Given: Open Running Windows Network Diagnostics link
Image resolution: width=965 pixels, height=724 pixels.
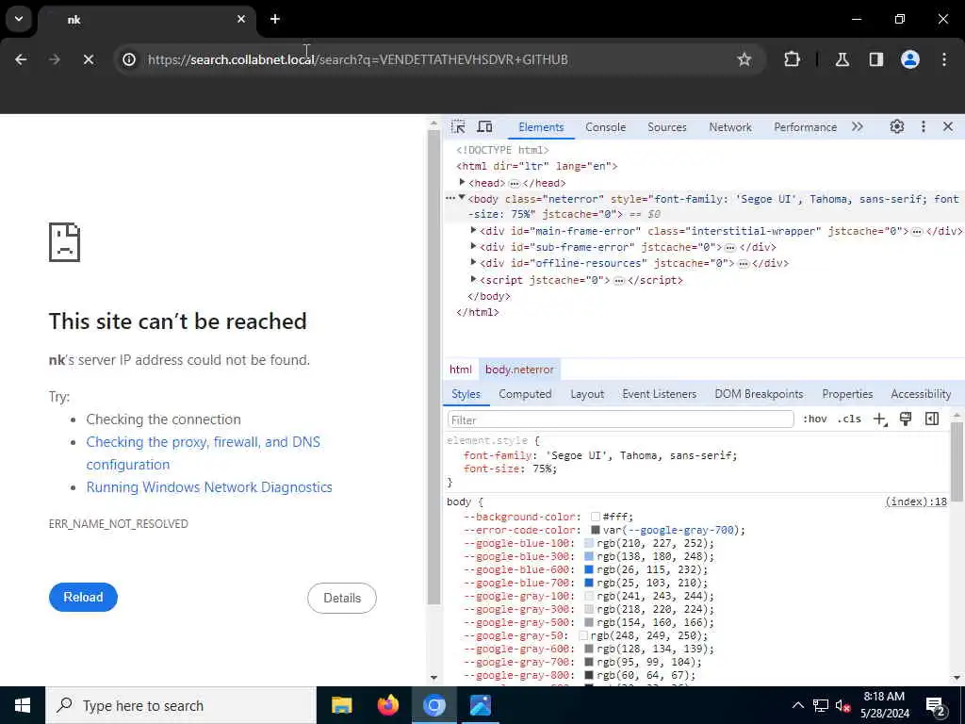Looking at the screenshot, I should point(209,487).
